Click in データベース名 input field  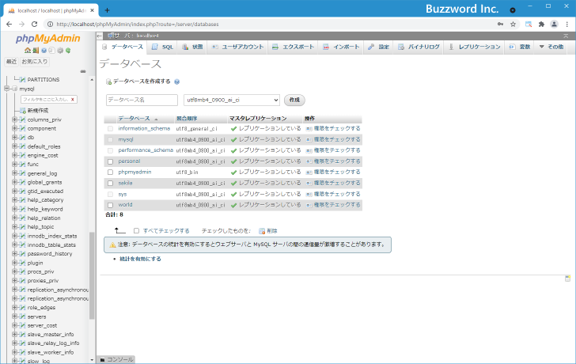(x=142, y=100)
